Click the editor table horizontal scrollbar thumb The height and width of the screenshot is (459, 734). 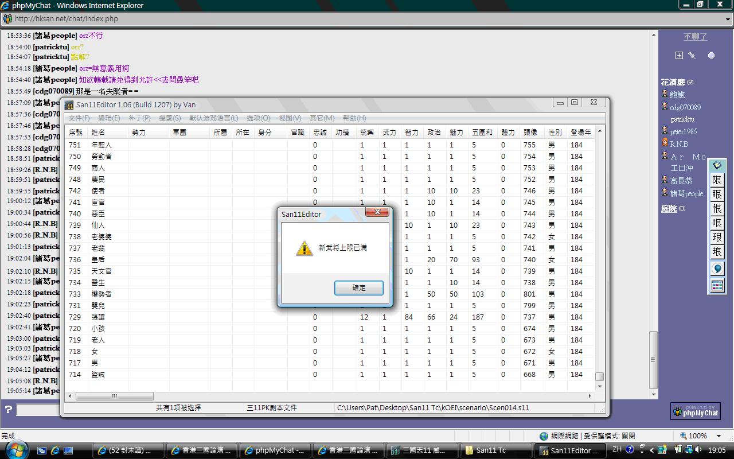pos(114,396)
